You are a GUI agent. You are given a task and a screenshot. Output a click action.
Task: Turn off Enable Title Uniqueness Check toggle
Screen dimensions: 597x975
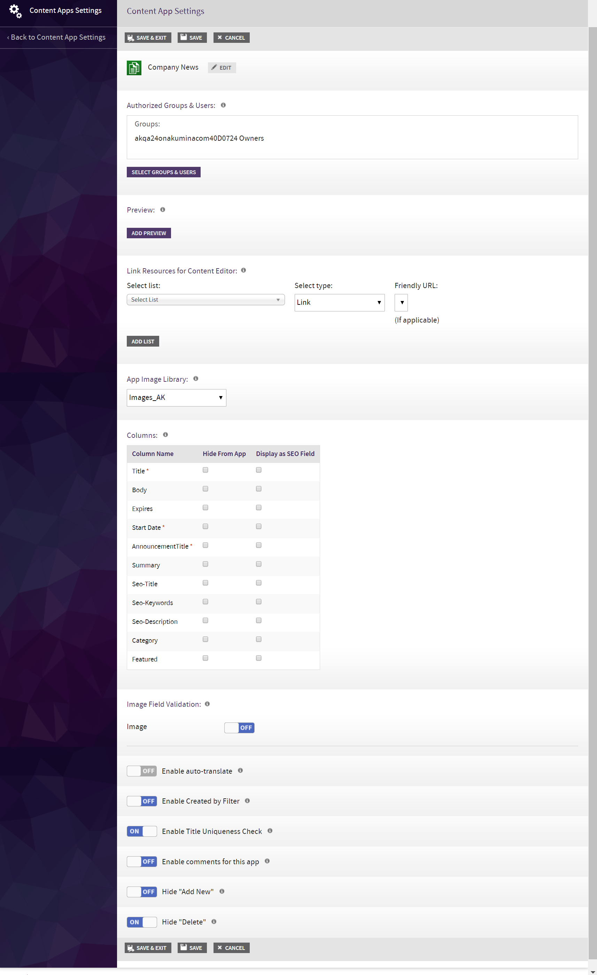[x=142, y=831]
